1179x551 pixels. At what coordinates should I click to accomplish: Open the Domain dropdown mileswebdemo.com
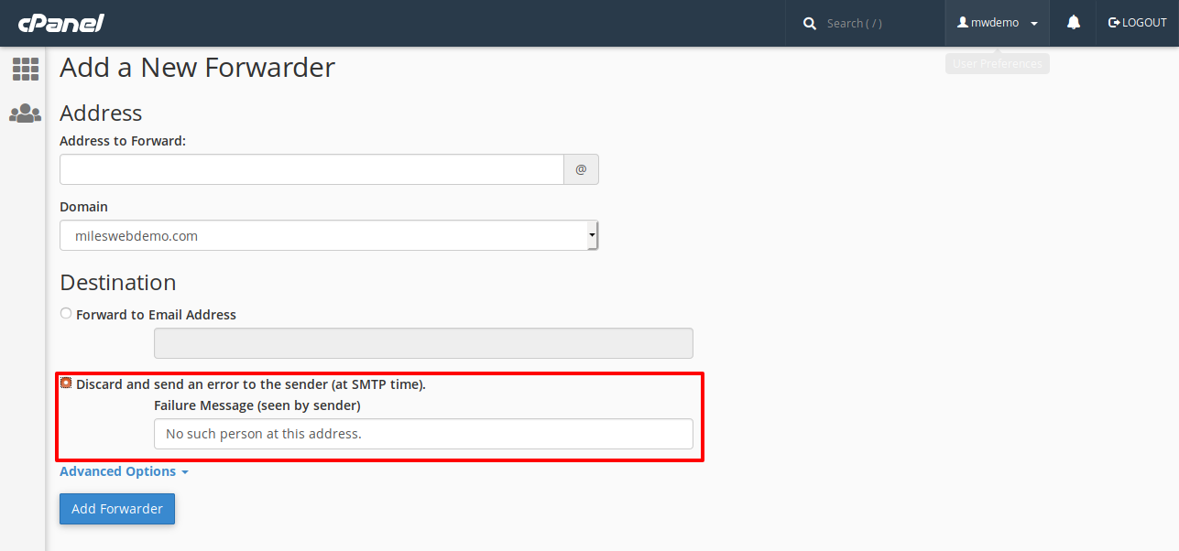(329, 235)
